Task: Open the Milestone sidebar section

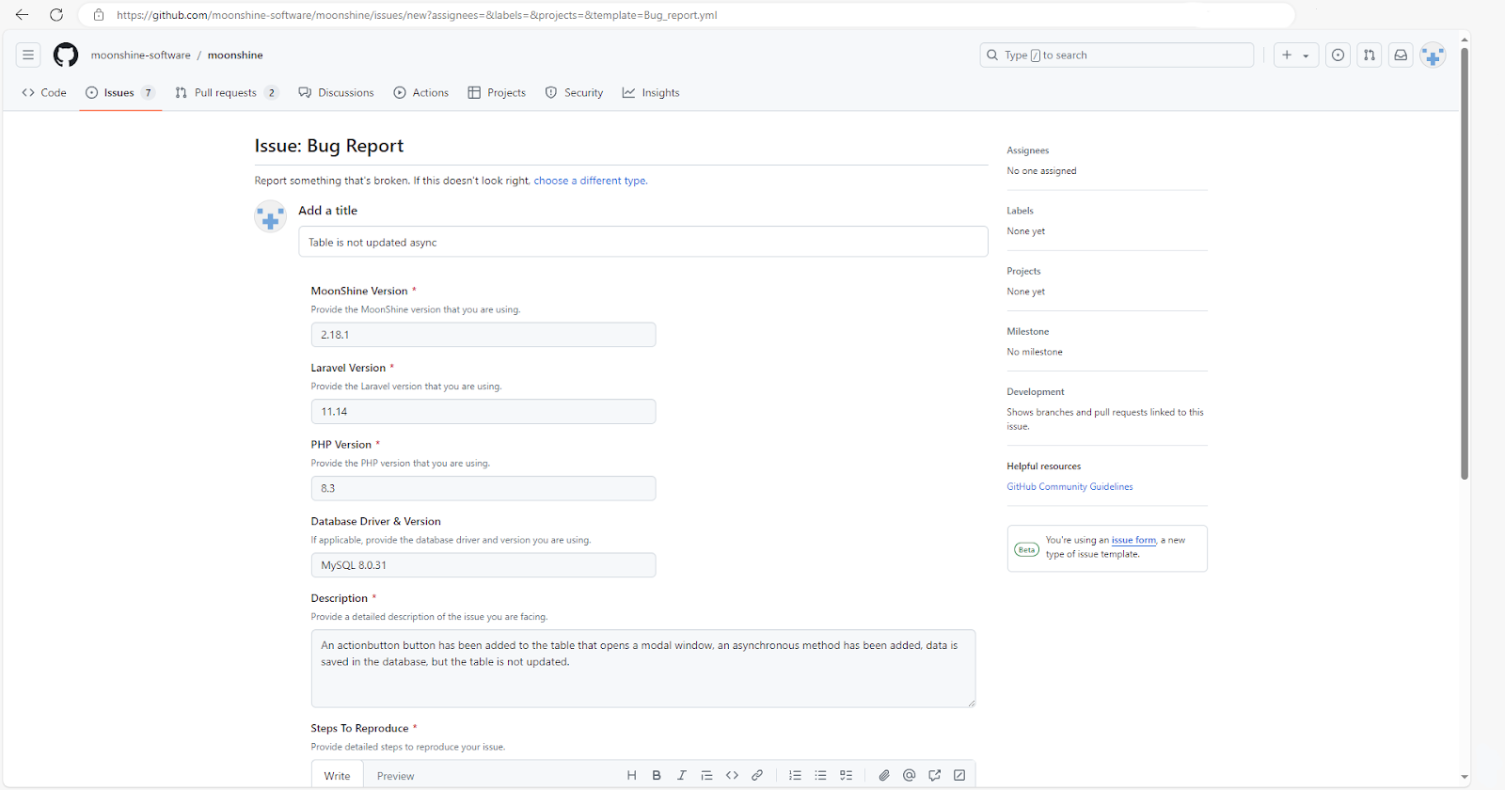Action: coord(1028,331)
